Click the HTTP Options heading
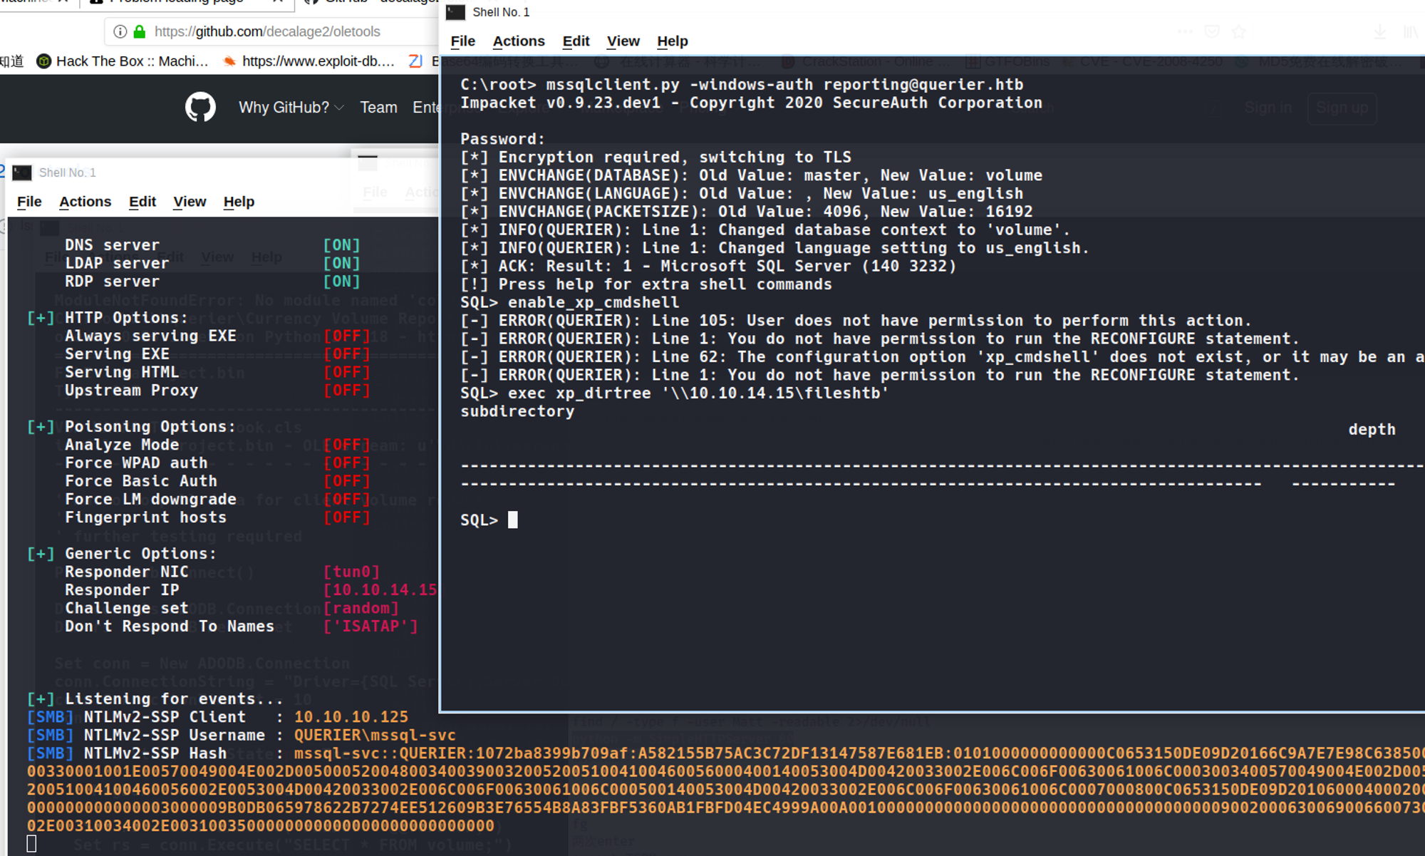The height and width of the screenshot is (856, 1425). [108, 318]
